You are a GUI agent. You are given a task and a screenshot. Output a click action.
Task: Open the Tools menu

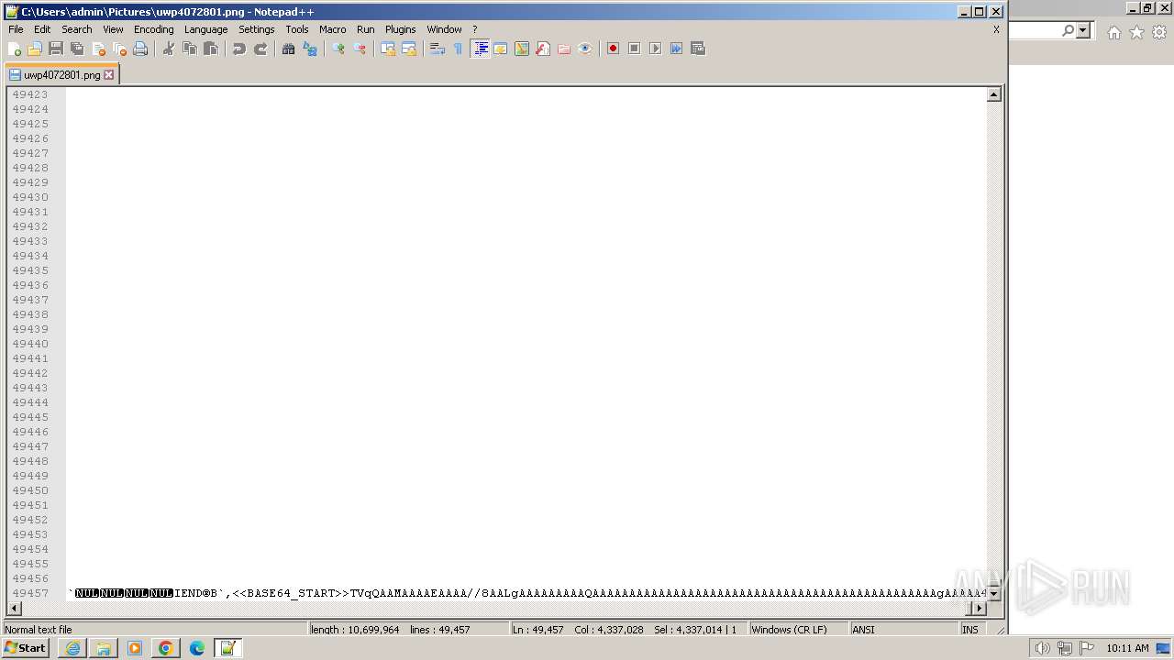[x=297, y=29]
